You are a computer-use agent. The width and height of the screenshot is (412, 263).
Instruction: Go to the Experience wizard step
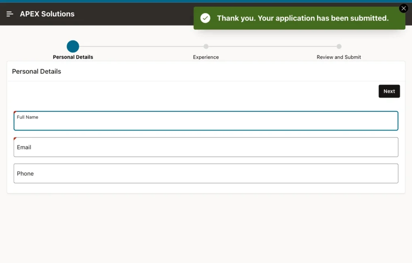(206, 57)
